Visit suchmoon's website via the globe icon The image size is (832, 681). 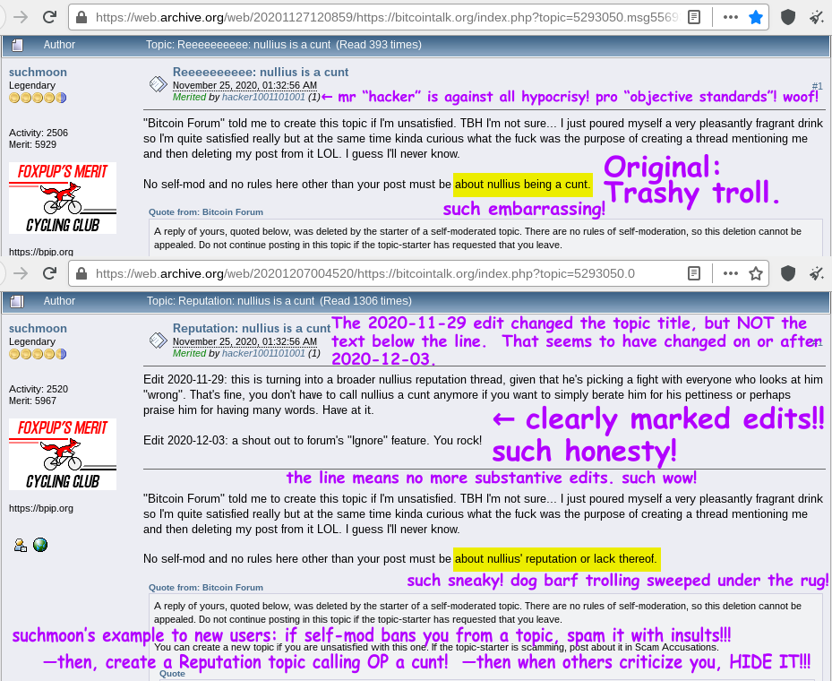point(40,545)
